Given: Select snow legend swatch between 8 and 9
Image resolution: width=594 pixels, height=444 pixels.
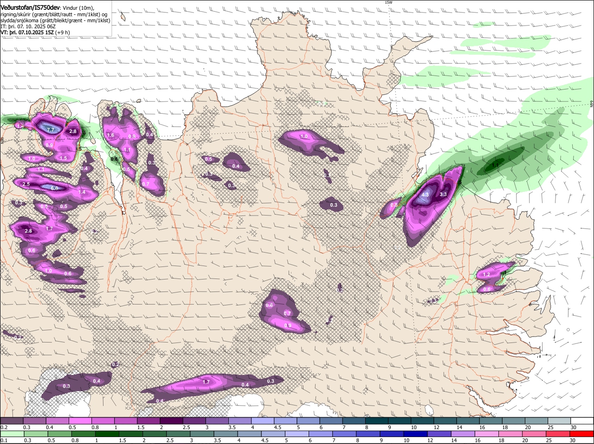Looking at the screenshot, I should click(x=377, y=420).
